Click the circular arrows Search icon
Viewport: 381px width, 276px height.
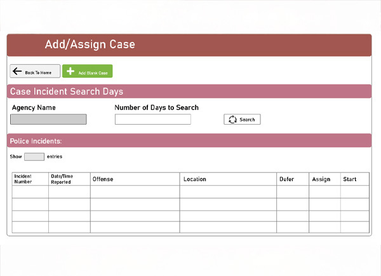click(232, 119)
